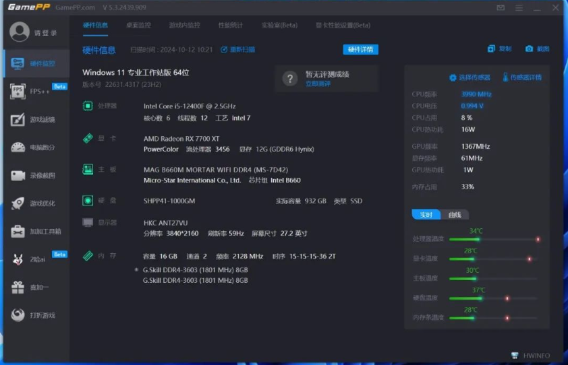
Task: Click the 显卡温度 28°C bar
Action: tap(494, 259)
